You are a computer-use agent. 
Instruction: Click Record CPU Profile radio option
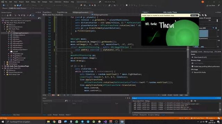[193, 72]
